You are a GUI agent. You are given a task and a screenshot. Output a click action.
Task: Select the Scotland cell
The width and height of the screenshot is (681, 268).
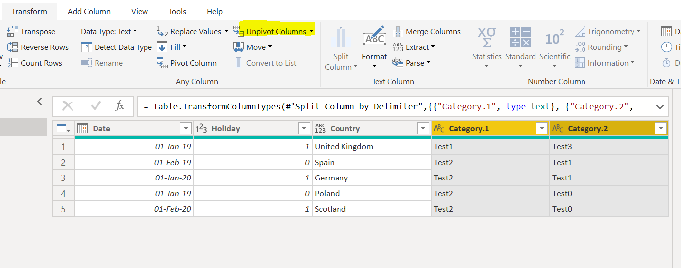pos(372,209)
